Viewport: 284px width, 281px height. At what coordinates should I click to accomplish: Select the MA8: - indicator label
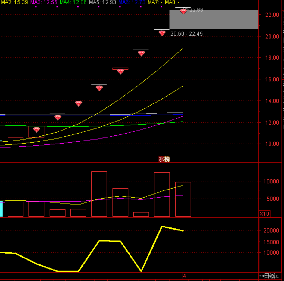click(x=172, y=2)
